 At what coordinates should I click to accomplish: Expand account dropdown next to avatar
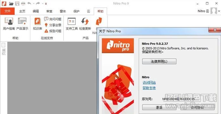point(219,11)
